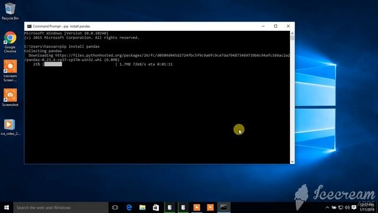Click the Microsoft Corporation copyright line
Screen dimensions: 378x213
82,38
